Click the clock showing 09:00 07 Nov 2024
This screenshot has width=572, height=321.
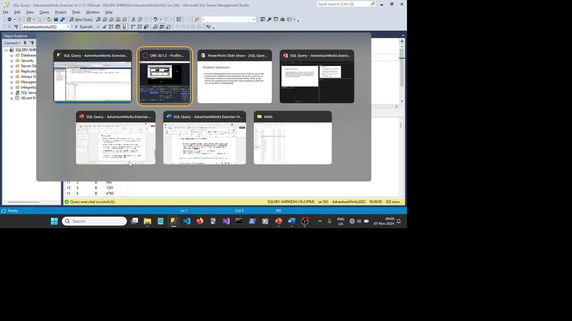coord(384,221)
